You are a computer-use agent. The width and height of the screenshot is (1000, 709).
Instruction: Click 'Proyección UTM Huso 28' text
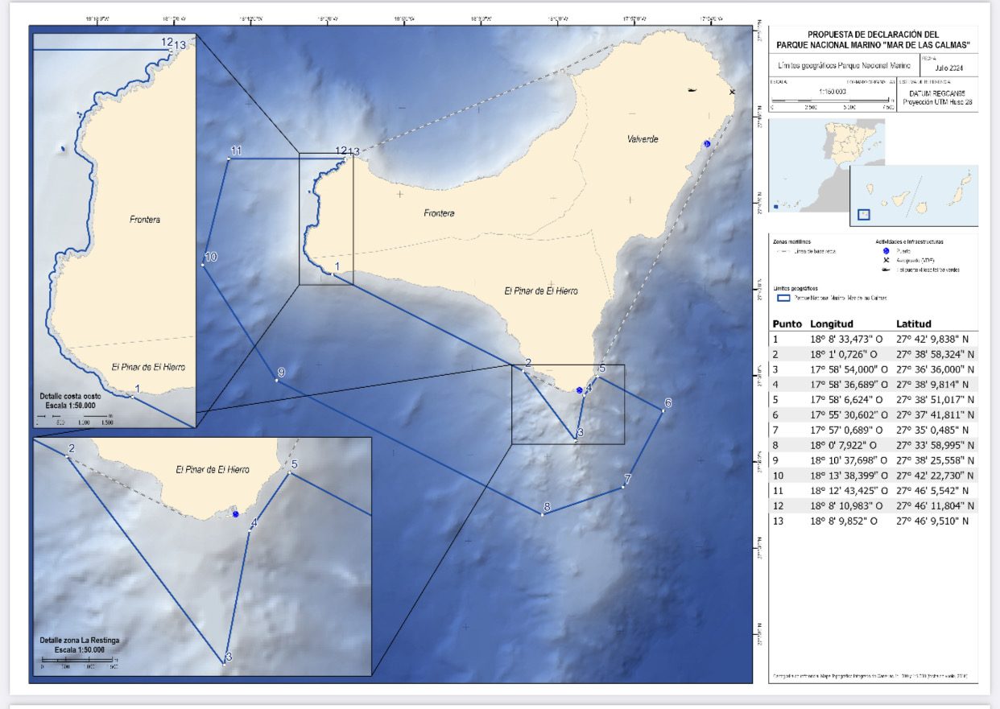click(938, 101)
